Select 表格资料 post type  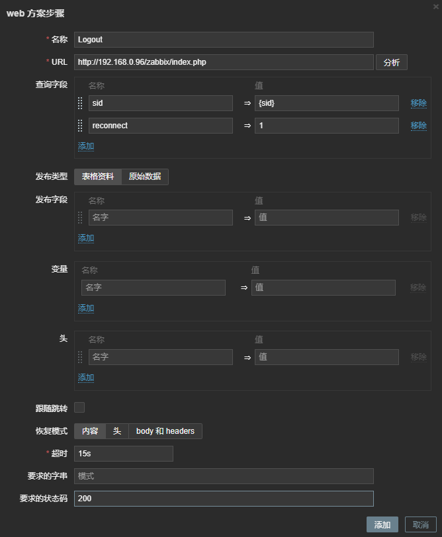click(x=98, y=177)
